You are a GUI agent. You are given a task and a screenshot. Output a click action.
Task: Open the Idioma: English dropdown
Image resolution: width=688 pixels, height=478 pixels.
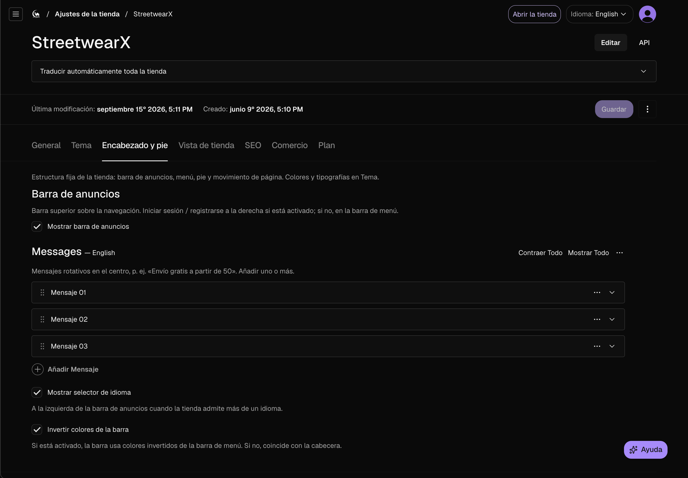tap(599, 14)
